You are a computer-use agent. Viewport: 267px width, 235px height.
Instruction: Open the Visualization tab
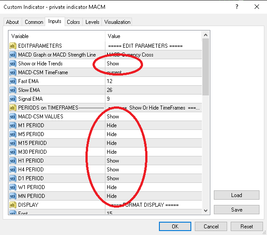pos(117,22)
